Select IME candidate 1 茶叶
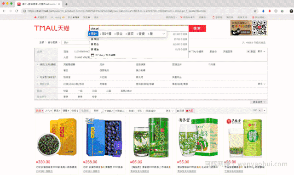 pos(93,34)
